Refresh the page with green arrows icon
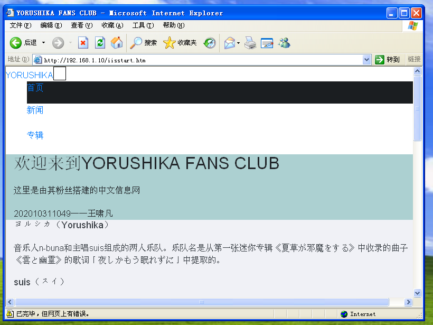433x325 pixels. [100, 43]
